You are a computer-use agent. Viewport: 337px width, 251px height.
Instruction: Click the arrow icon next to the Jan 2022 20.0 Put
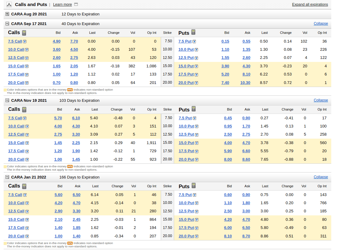(197, 237)
